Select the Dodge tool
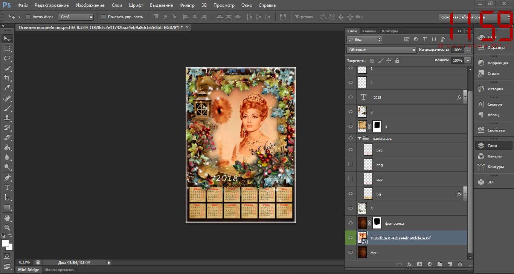The image size is (514, 274). 7,167
